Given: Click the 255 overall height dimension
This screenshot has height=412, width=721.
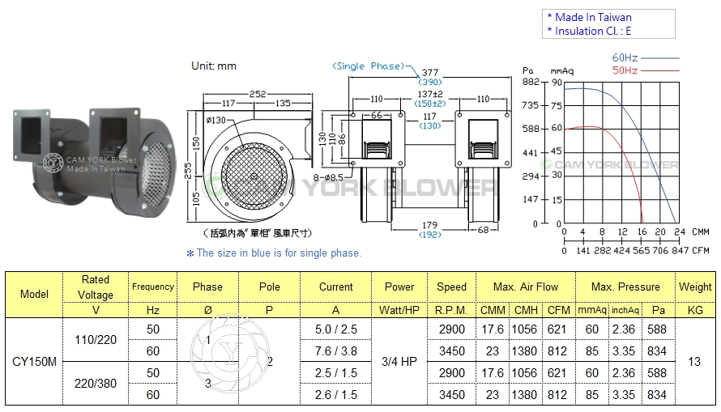Looking at the screenshot, I should coord(188,172).
